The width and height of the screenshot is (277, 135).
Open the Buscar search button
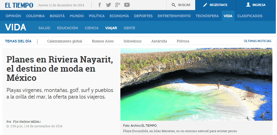pos(181,5)
